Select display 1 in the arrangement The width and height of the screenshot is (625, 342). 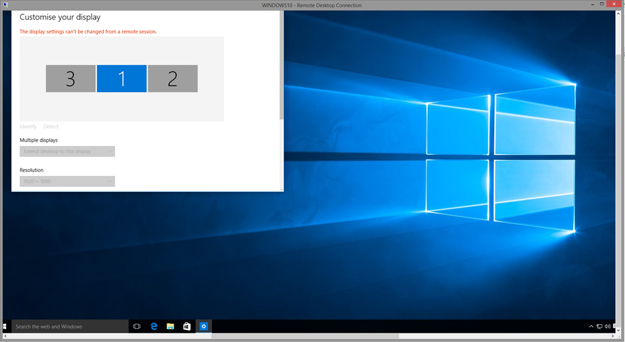point(121,79)
